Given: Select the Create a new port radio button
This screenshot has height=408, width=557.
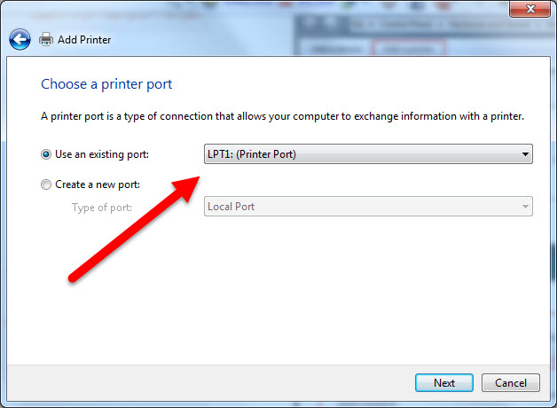Looking at the screenshot, I should 46,184.
